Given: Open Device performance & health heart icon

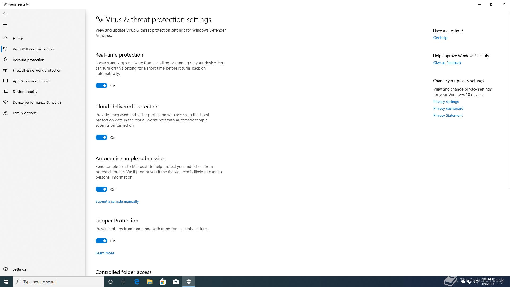Looking at the screenshot, I should point(6,102).
